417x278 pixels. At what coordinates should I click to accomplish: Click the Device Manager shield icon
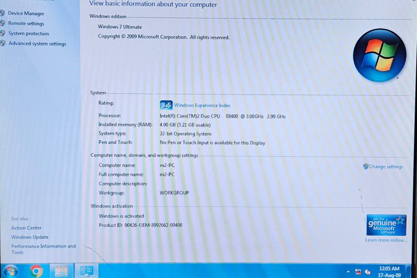(x=2, y=13)
